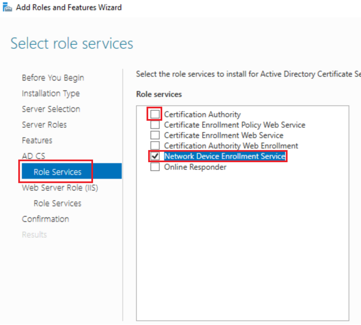The width and height of the screenshot is (361, 325).
Task: Select highlighted Role Services under AD CS
Action: tap(72, 171)
